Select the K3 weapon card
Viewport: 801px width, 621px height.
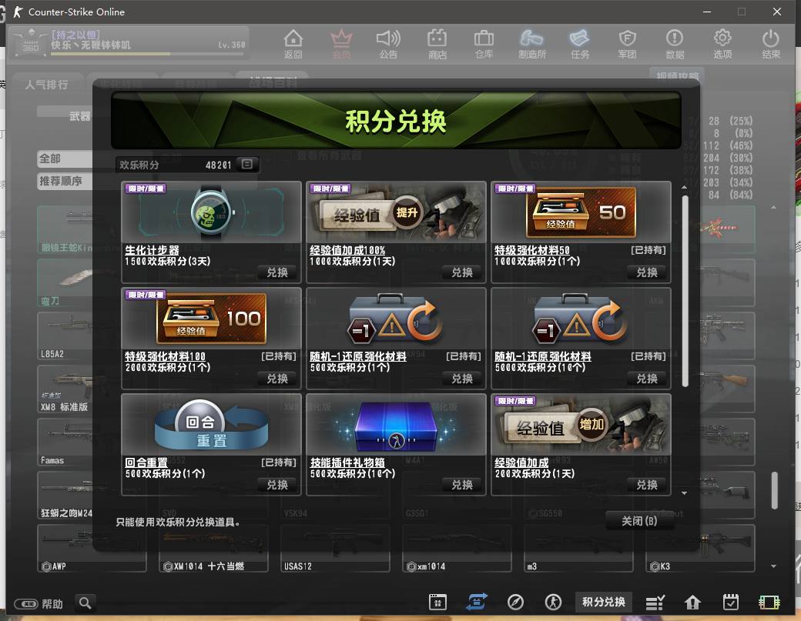click(x=700, y=549)
